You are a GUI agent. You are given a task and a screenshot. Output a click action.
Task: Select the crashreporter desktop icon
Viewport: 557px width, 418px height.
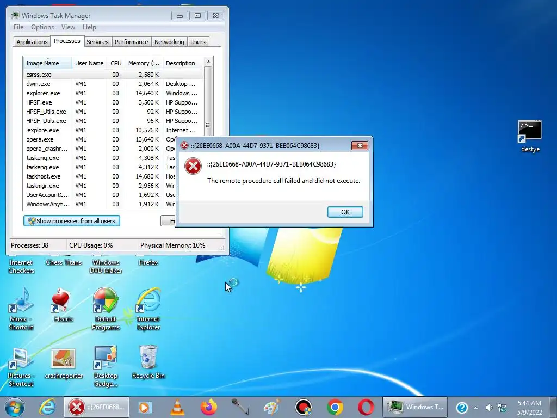tap(63, 363)
